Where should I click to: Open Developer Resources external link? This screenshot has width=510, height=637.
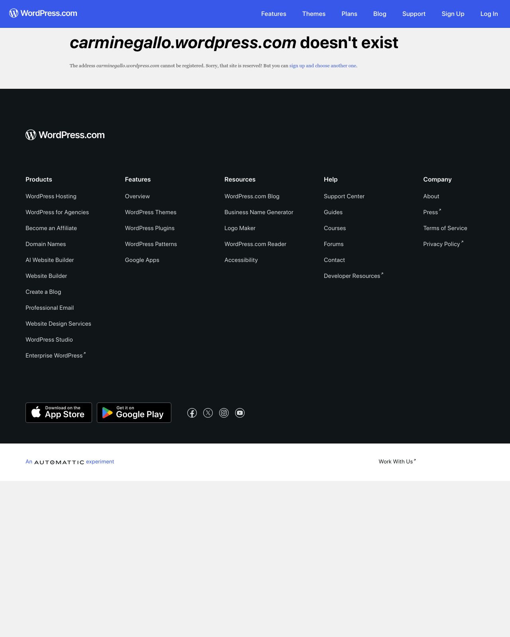click(x=353, y=276)
